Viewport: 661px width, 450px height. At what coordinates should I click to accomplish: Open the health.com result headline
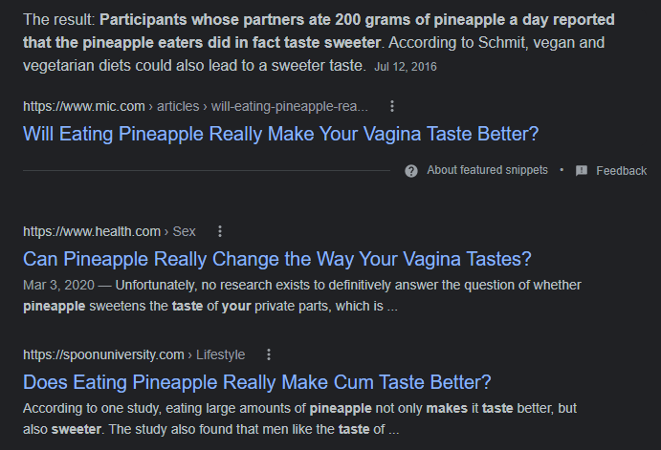(x=276, y=258)
